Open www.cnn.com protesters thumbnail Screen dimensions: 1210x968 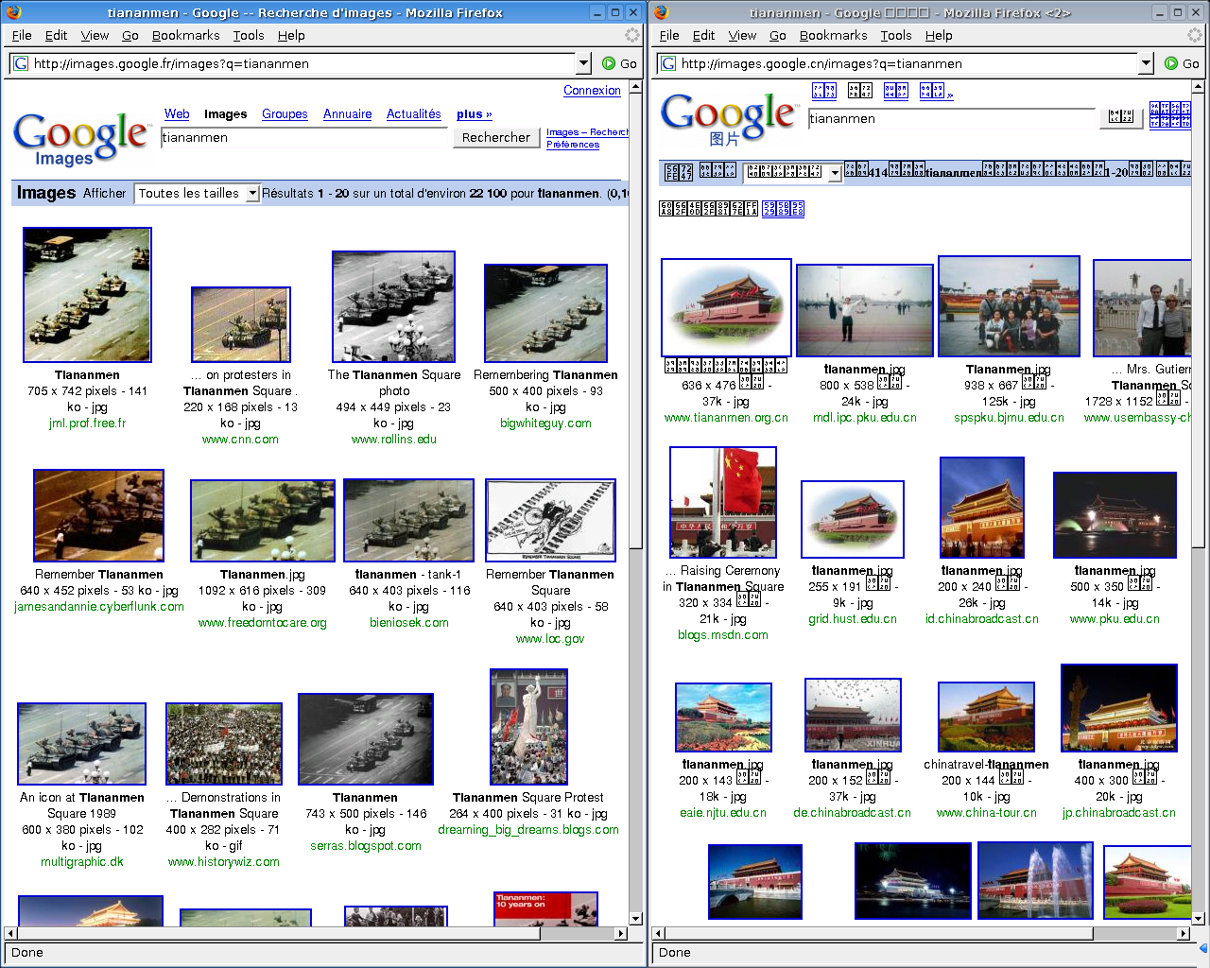coord(240,324)
